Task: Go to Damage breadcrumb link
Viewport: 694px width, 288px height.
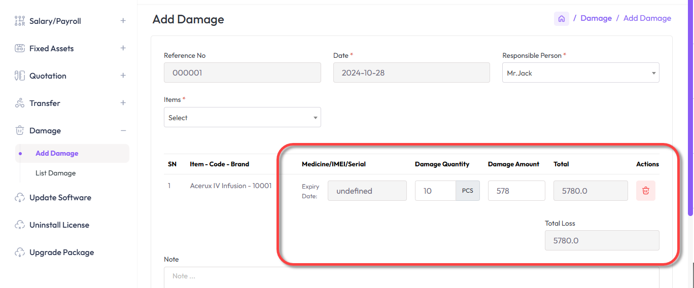Action: [x=596, y=18]
